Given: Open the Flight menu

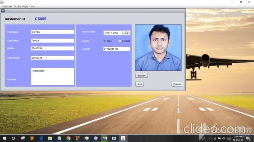Looking at the screenshot, I should [25, 6].
